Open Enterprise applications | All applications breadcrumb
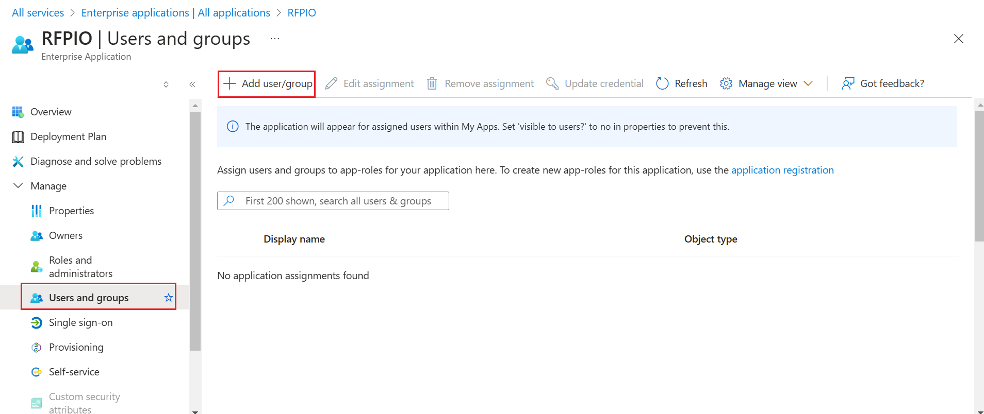Image resolution: width=984 pixels, height=414 pixels. [176, 13]
